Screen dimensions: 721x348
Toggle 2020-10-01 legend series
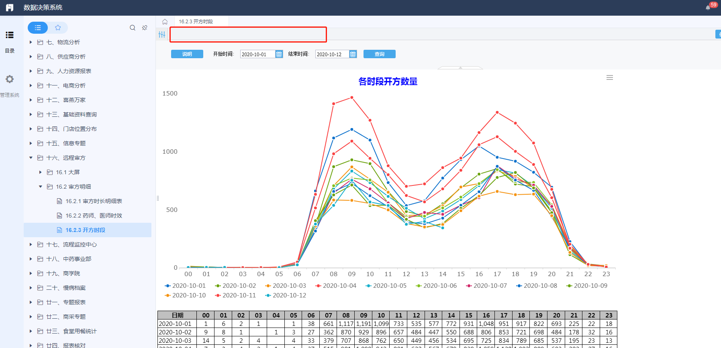[x=185, y=286]
